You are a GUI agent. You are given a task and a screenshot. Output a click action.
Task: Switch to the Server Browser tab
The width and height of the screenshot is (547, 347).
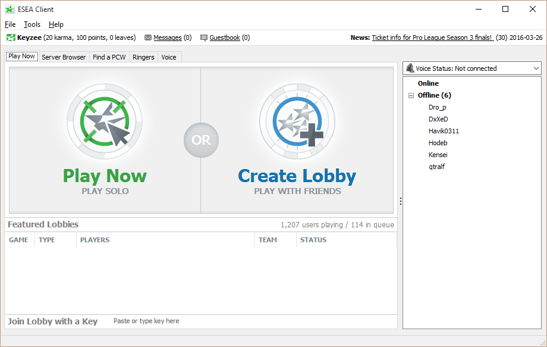tap(64, 57)
